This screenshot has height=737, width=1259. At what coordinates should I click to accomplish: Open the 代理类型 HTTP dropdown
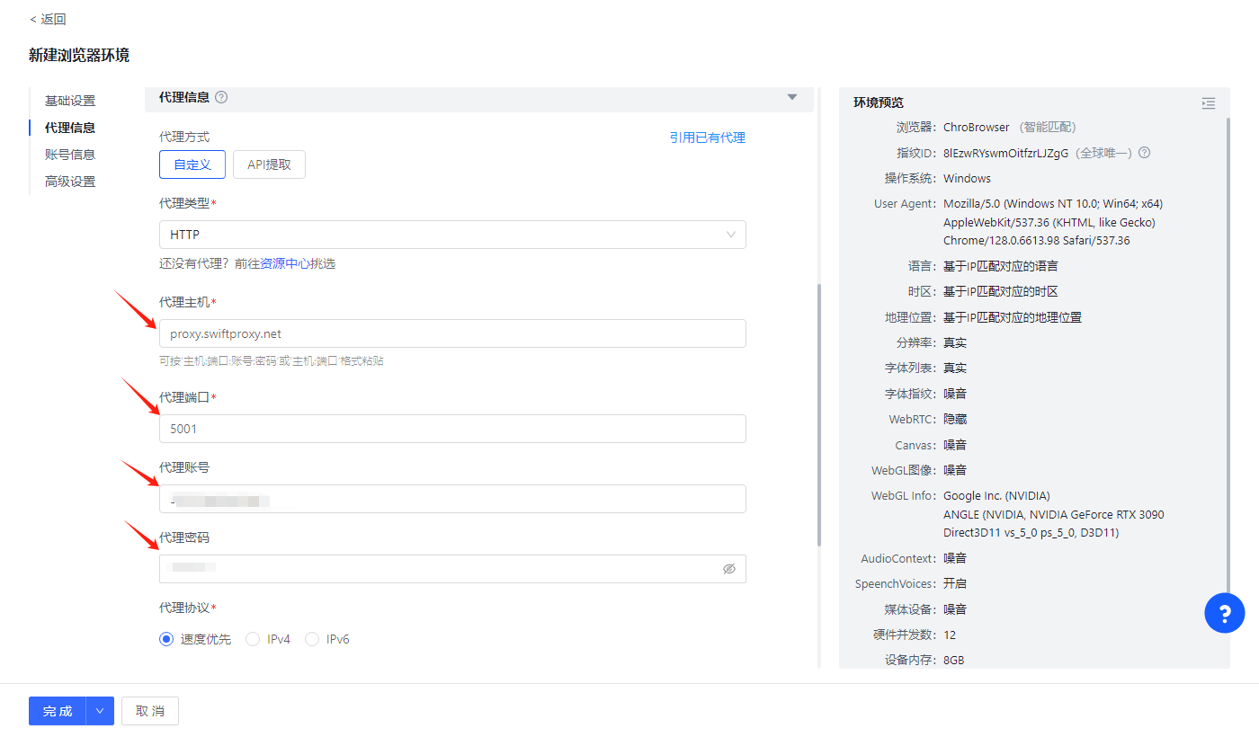pos(452,235)
